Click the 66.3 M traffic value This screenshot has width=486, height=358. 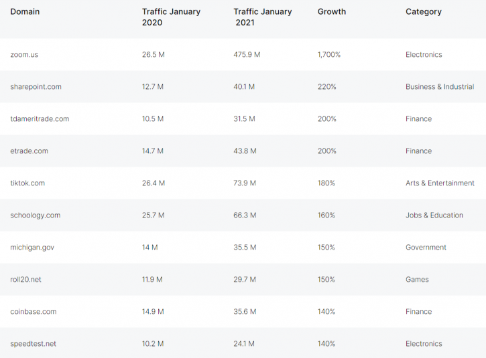pyautogui.click(x=245, y=215)
